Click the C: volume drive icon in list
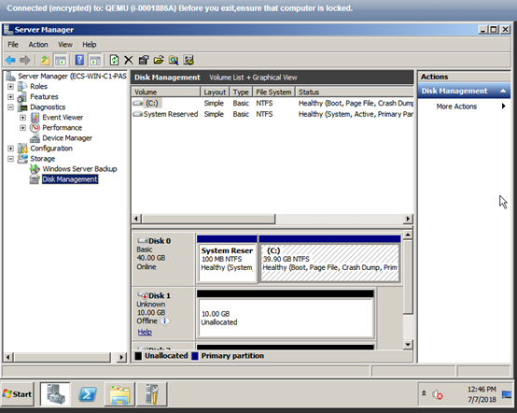 coord(137,104)
